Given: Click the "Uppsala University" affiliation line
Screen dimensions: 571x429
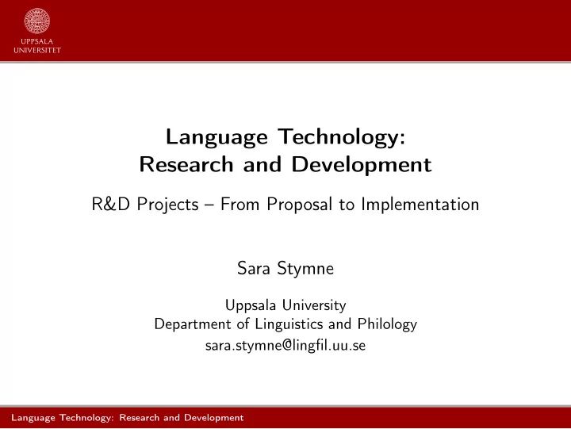Looking at the screenshot, I should tap(285, 305).
